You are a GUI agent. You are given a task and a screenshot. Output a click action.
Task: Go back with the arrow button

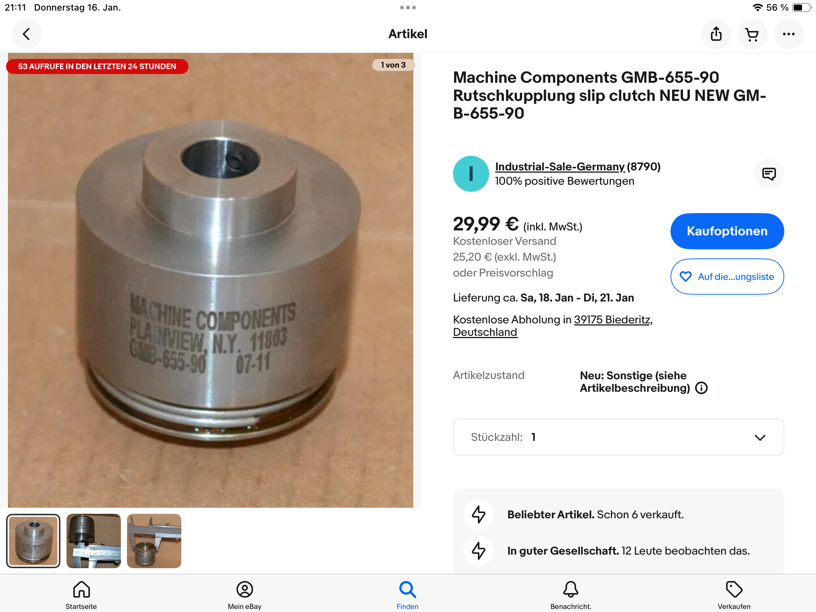click(27, 34)
